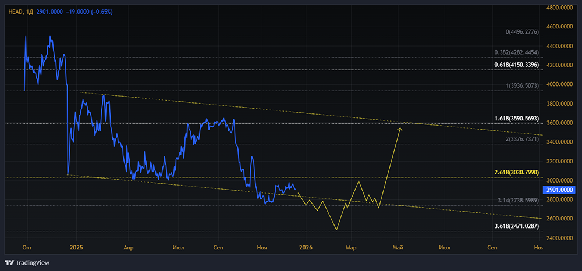This screenshot has width=582, height=271.
Task: Click the Мар label on time axis
Action: (351, 247)
